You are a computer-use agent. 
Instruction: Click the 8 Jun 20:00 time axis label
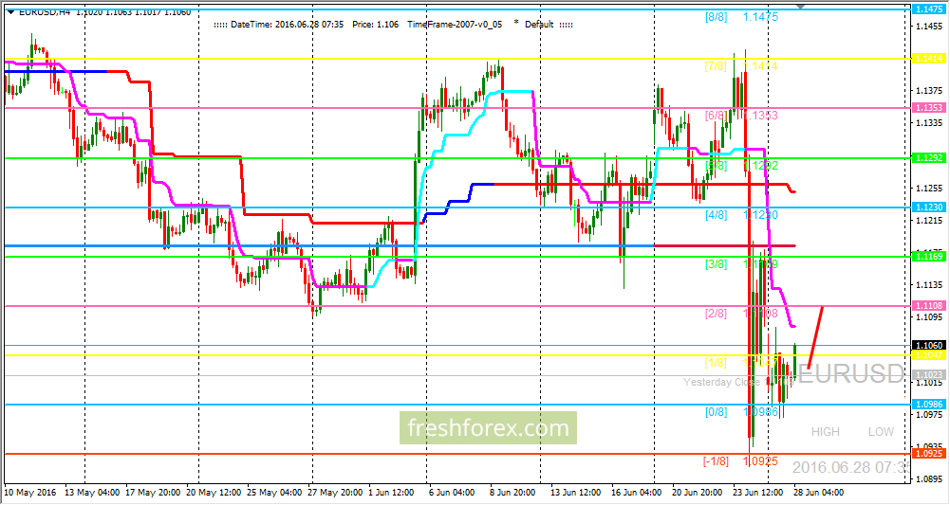[513, 493]
